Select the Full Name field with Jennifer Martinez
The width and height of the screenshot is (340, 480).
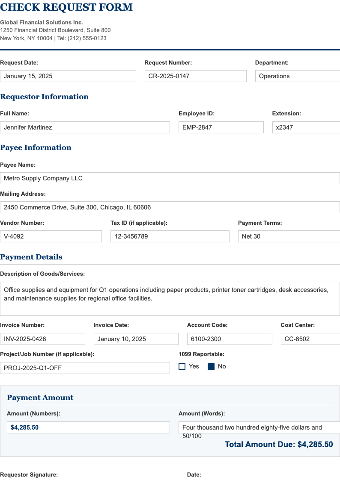85,127
